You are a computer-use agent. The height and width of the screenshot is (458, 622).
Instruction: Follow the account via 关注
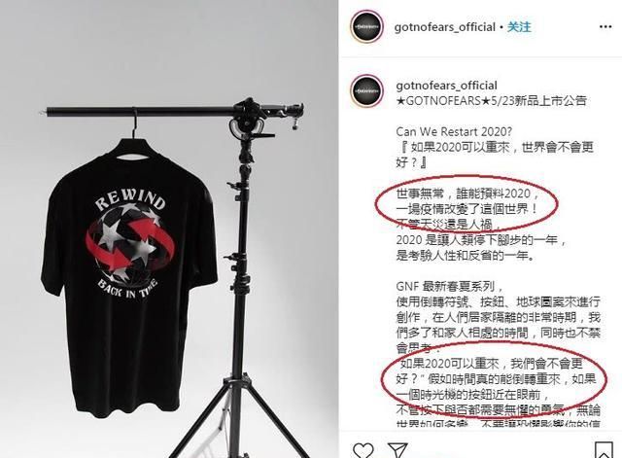519,26
